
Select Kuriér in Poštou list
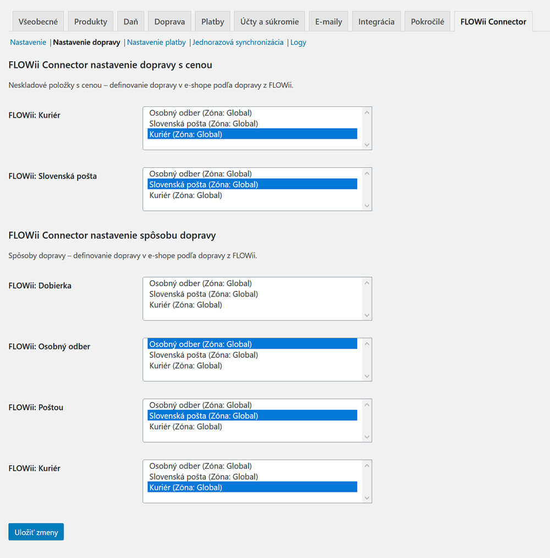click(x=252, y=426)
